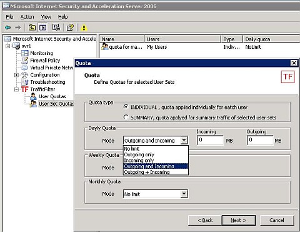Click the red TF TrafficFilter tree icon
Image resolution: width=300 pixels, height=232 pixels.
coord(24,89)
